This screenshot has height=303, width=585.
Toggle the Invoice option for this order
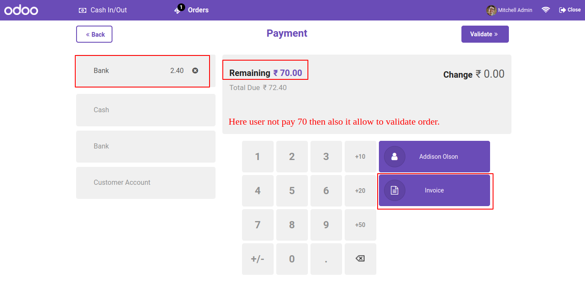click(434, 190)
